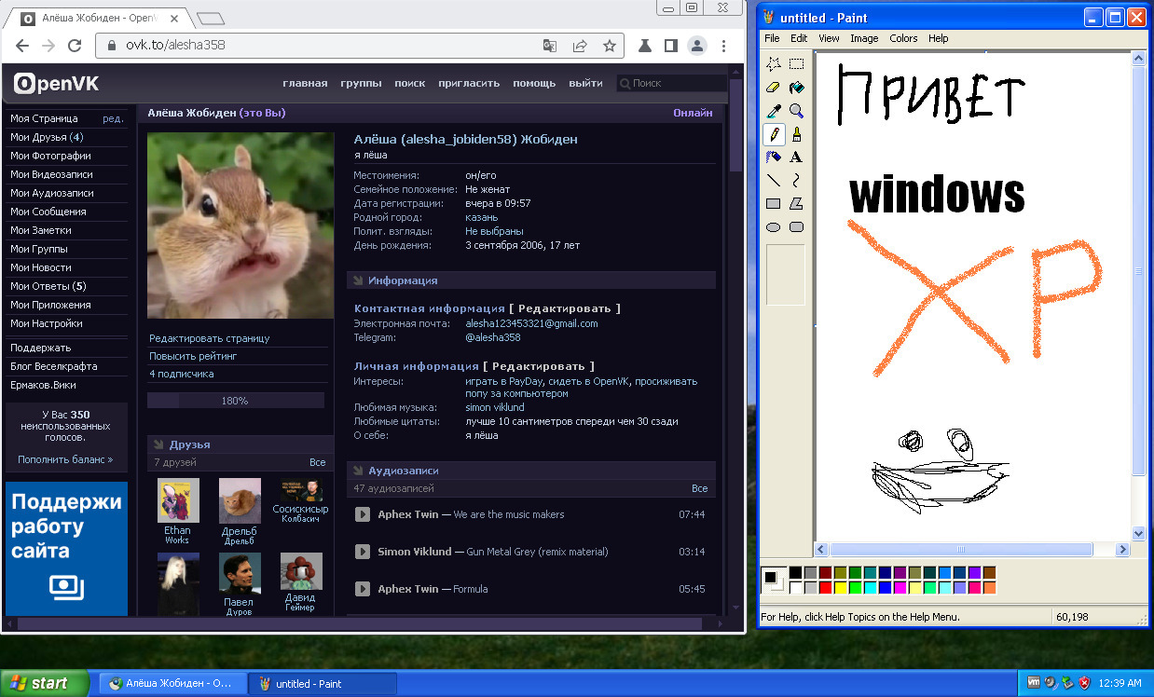1154x697 pixels.
Task: Choose the Eraser tool in Paint
Action: click(x=774, y=88)
